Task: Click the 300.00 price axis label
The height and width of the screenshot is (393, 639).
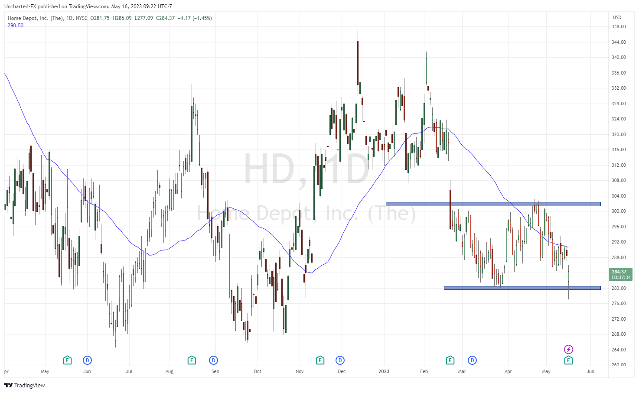Action: click(619, 211)
